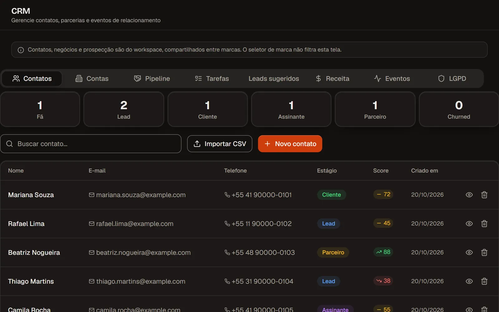Click the Estágio column header
This screenshot has width=499, height=312.
327,171
